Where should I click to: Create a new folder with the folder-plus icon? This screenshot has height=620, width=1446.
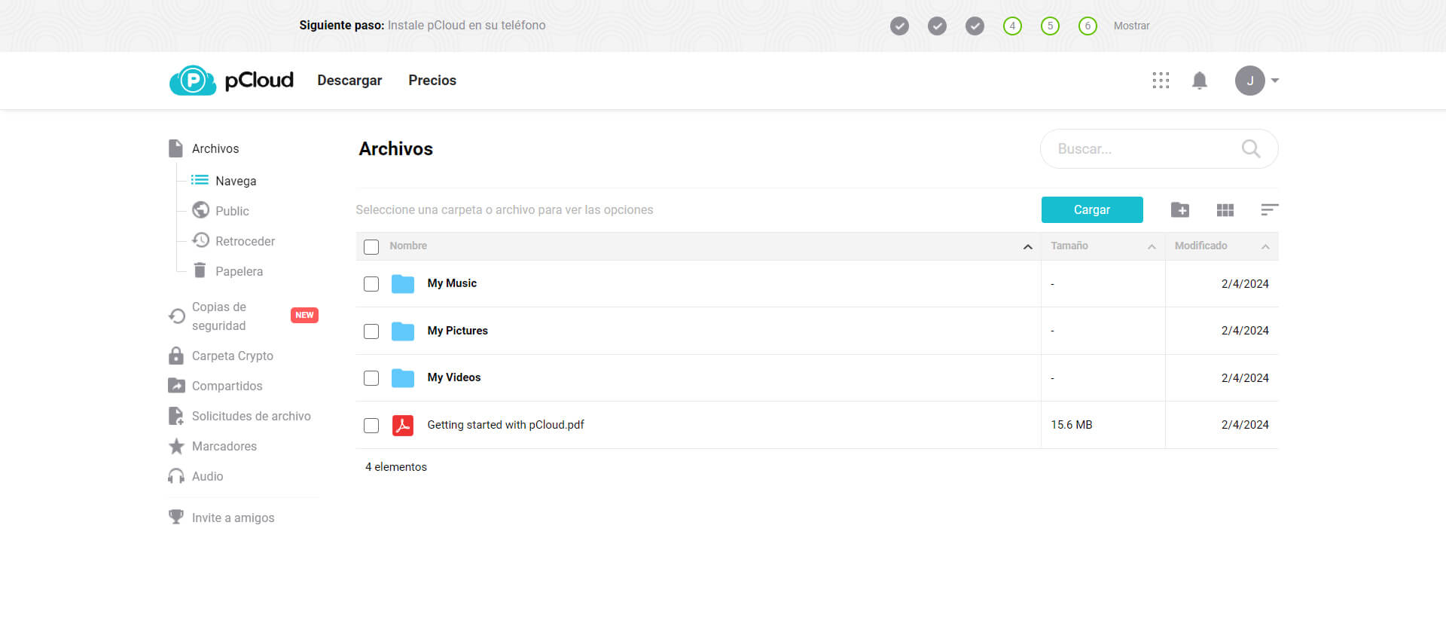1180,209
